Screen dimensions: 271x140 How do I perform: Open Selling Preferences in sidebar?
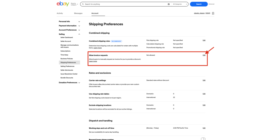click(x=67, y=66)
